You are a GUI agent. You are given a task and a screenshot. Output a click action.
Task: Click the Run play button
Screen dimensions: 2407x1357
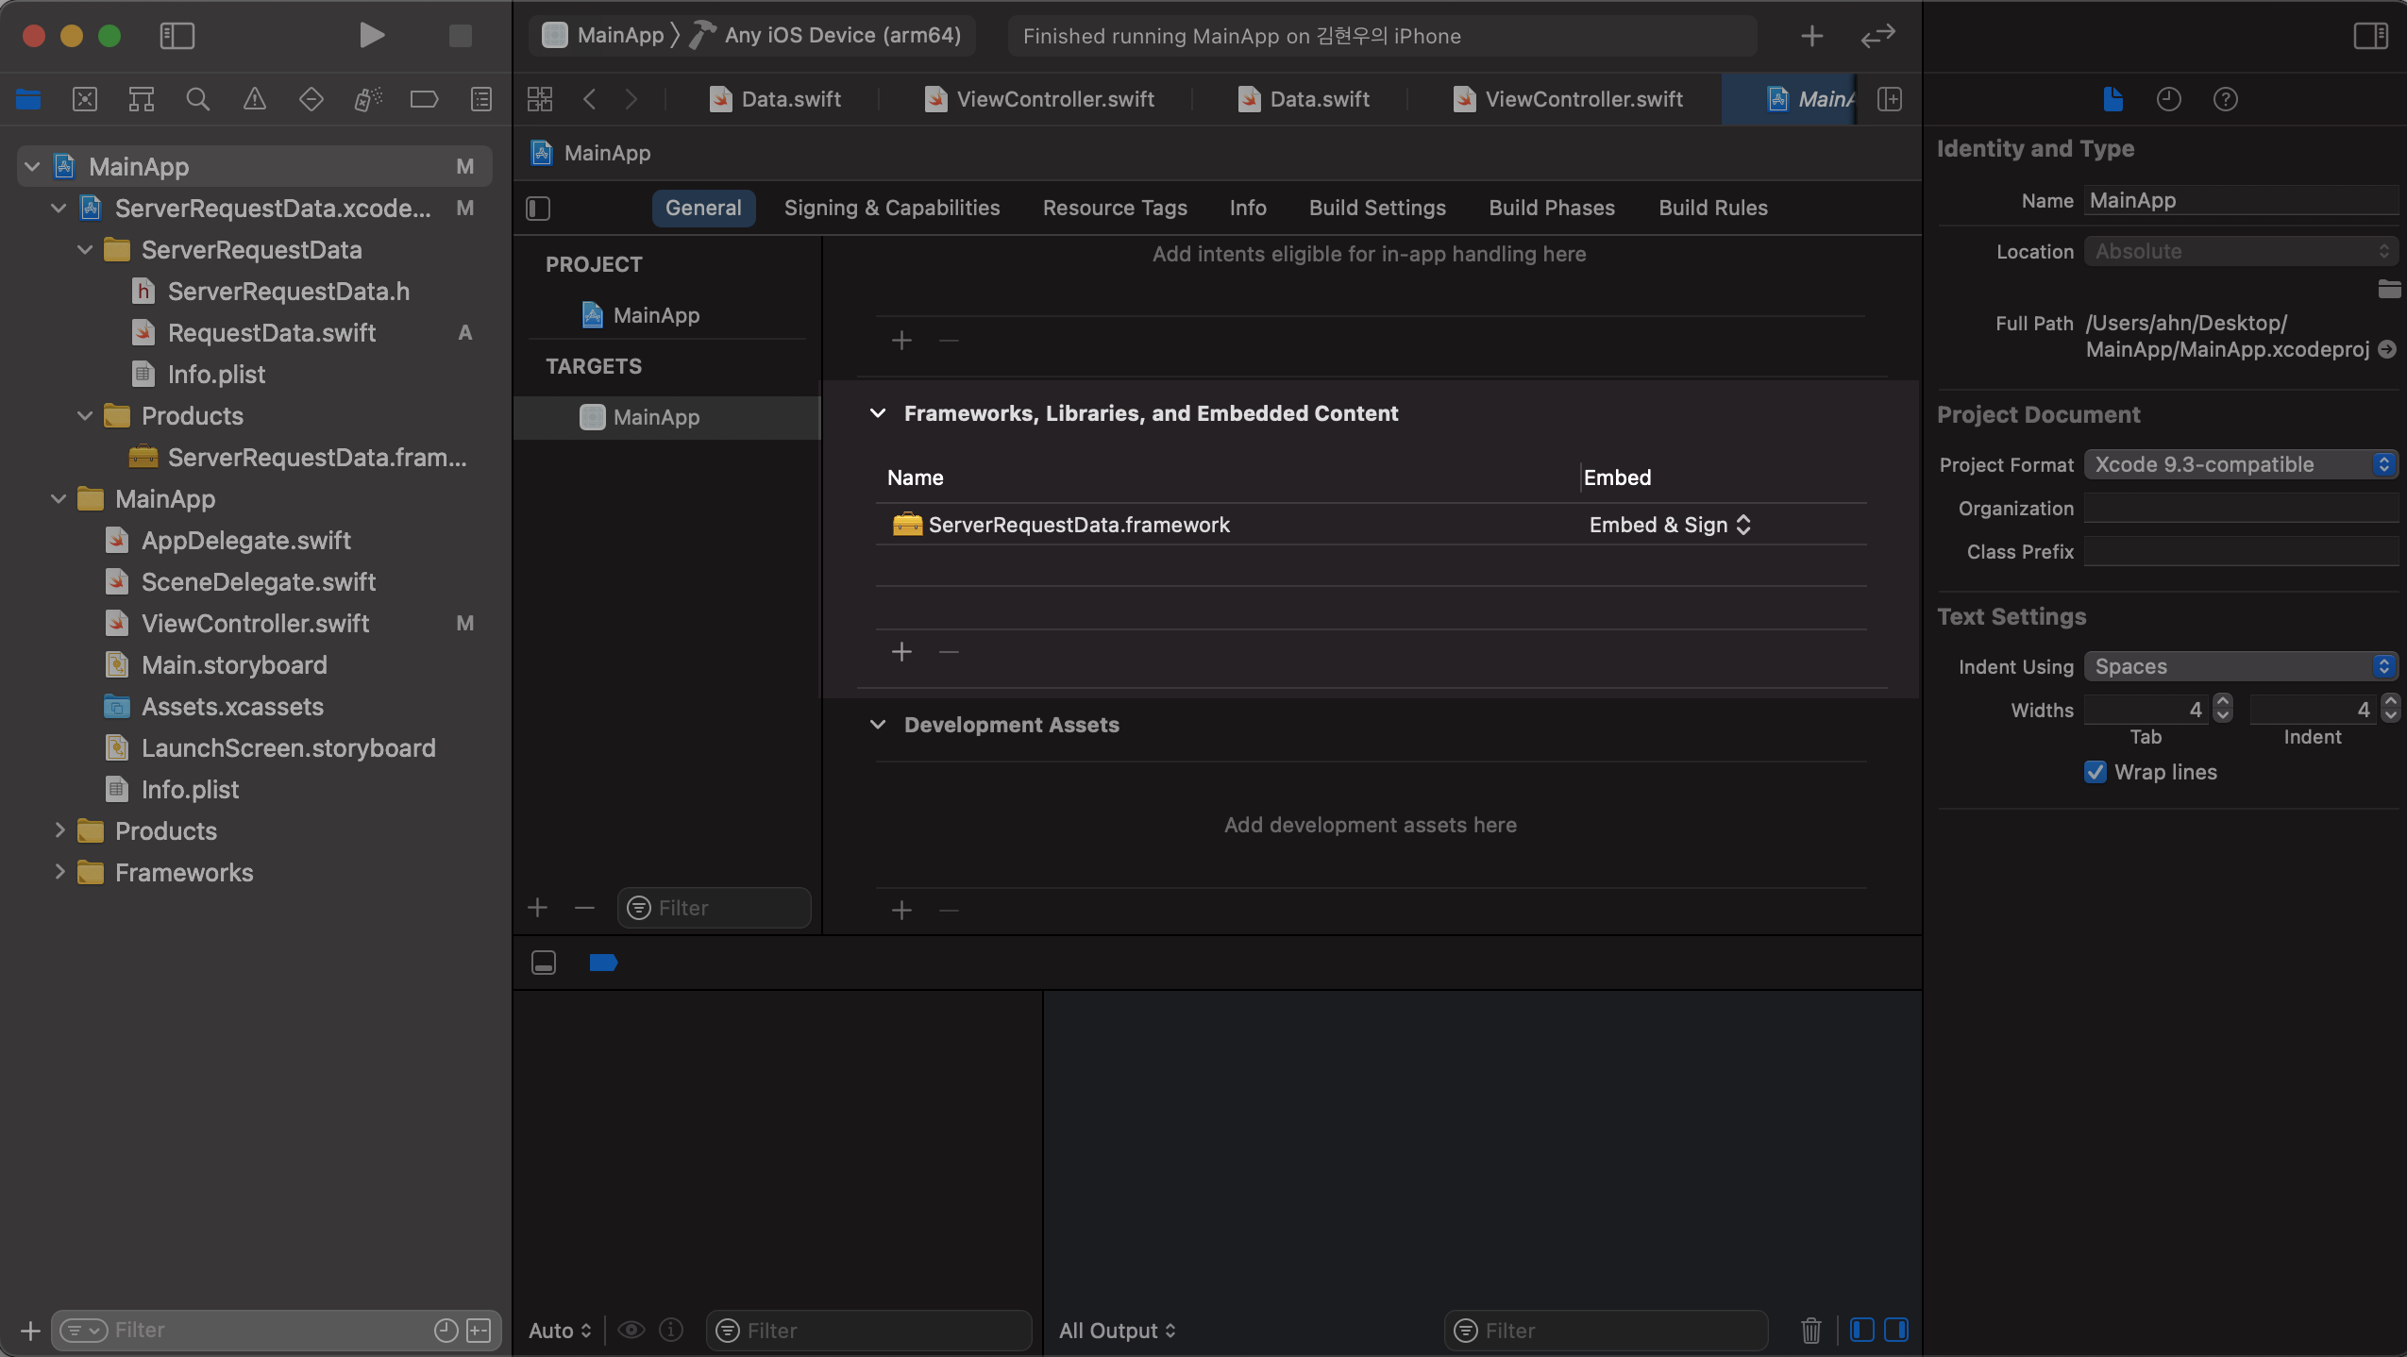[x=372, y=36]
